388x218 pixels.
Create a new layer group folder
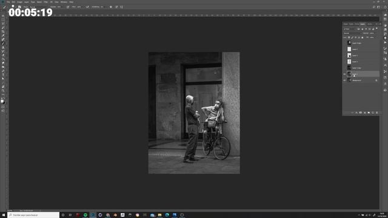pyautogui.click(x=369, y=113)
